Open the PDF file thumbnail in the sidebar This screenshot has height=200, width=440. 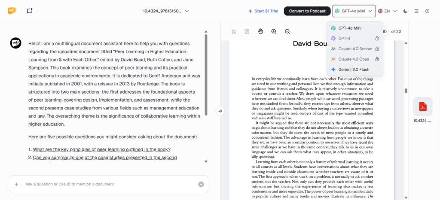coord(423,106)
